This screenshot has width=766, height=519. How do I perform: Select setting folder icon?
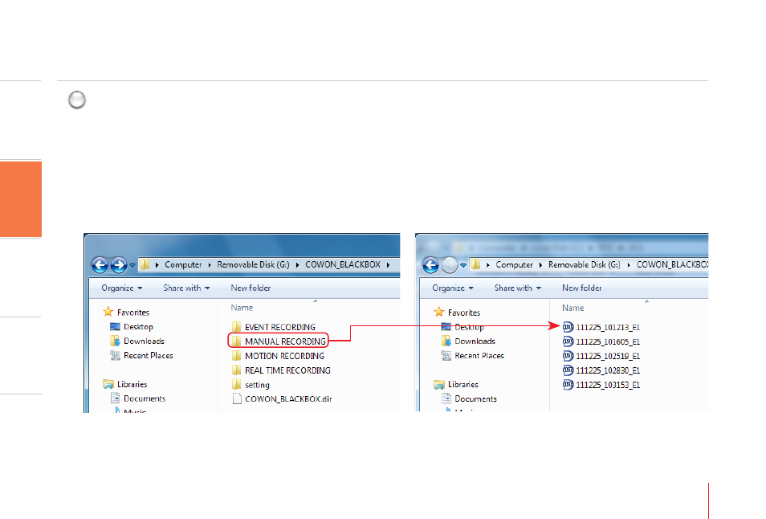pyautogui.click(x=236, y=384)
